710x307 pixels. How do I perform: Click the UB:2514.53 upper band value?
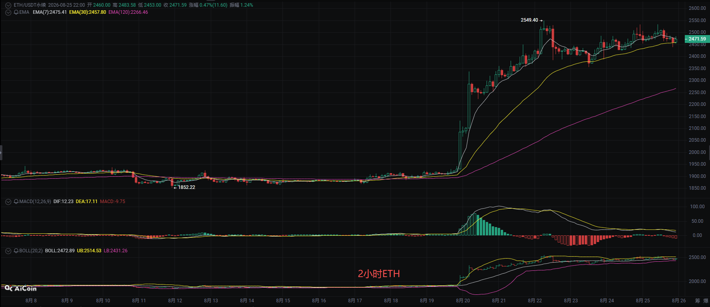click(x=89, y=251)
